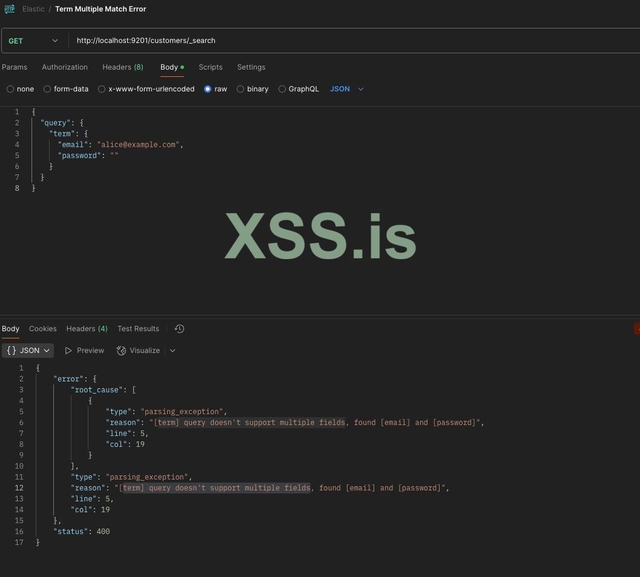Switch to the Authorization tab
The height and width of the screenshot is (577, 640).
coord(65,67)
